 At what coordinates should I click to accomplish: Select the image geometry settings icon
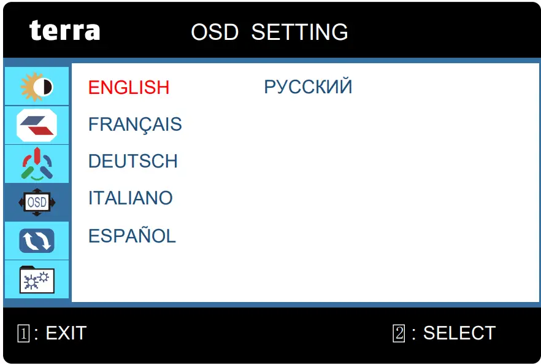[37, 125]
